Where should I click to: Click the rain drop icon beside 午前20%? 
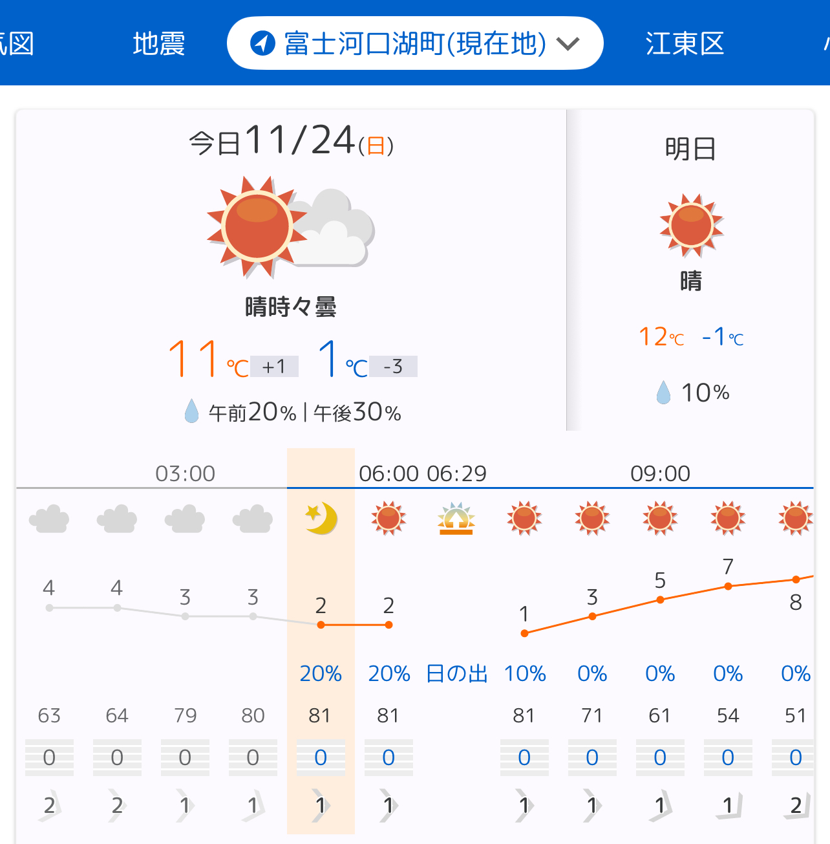click(x=191, y=411)
